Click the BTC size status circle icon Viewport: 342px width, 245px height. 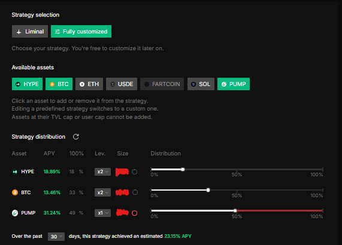point(135,192)
